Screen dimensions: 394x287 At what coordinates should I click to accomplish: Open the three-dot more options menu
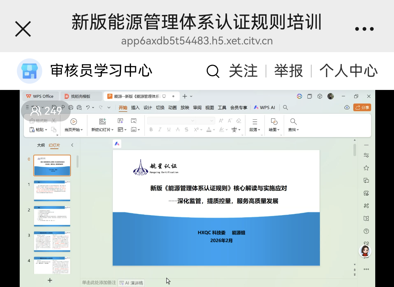(364, 29)
